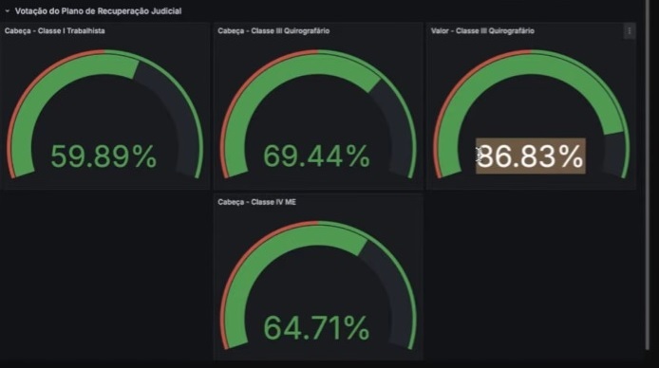The width and height of the screenshot is (659, 368).
Task: Collapse the Votação do Plano de Recuperação Judicial row
Action: coord(8,11)
